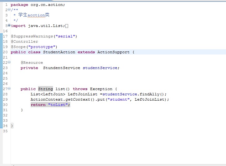Click the class name StudentAction
Screen dimensions: 226x166
(59, 52)
